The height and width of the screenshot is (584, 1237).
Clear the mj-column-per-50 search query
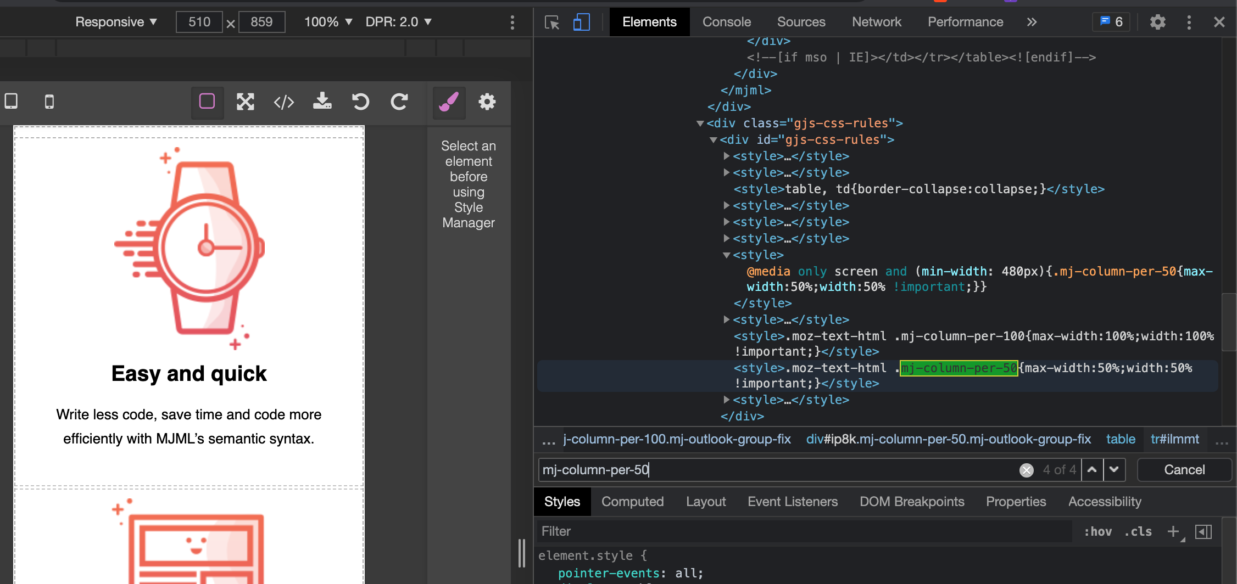1026,469
